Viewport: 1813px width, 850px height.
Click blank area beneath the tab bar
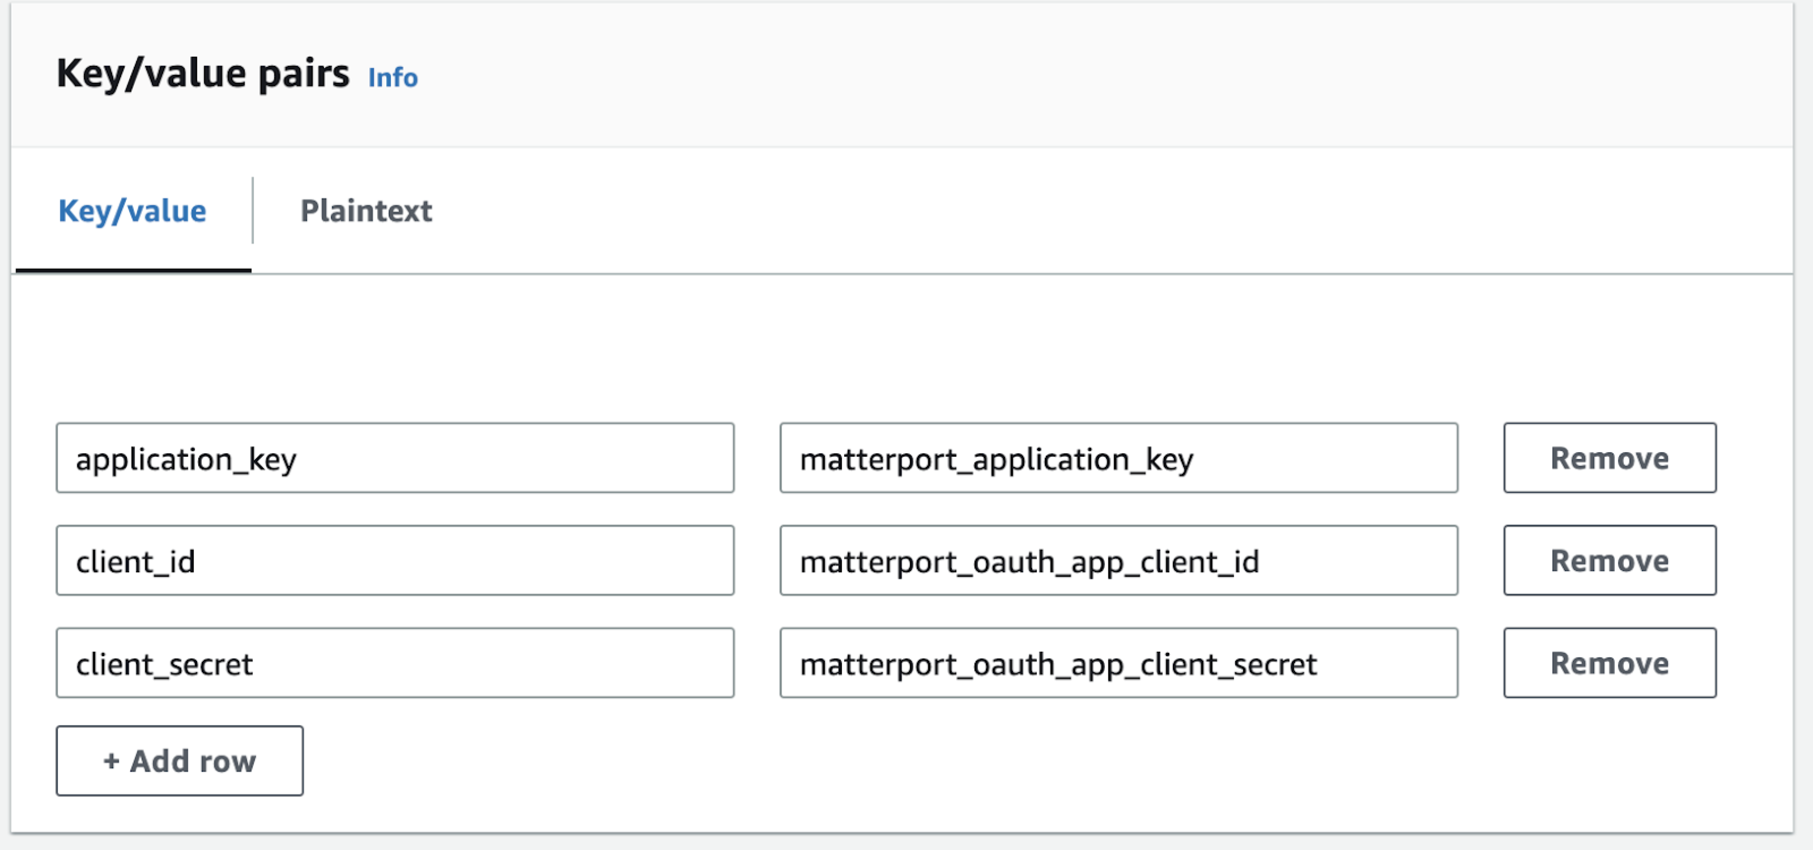click(x=901, y=345)
